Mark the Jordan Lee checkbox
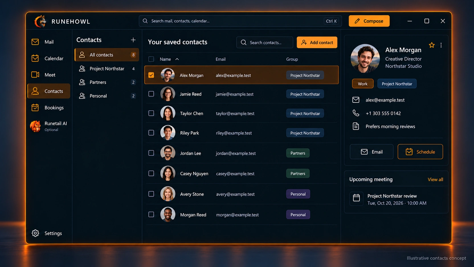This screenshot has width=474, height=267. click(x=151, y=153)
